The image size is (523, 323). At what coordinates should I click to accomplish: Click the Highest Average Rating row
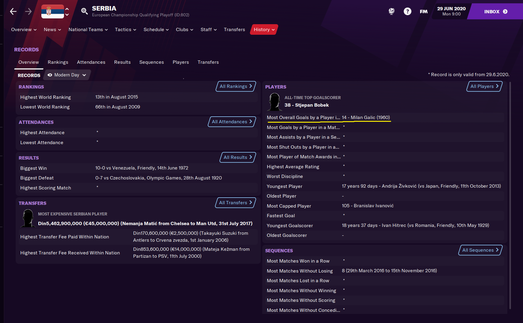point(385,166)
